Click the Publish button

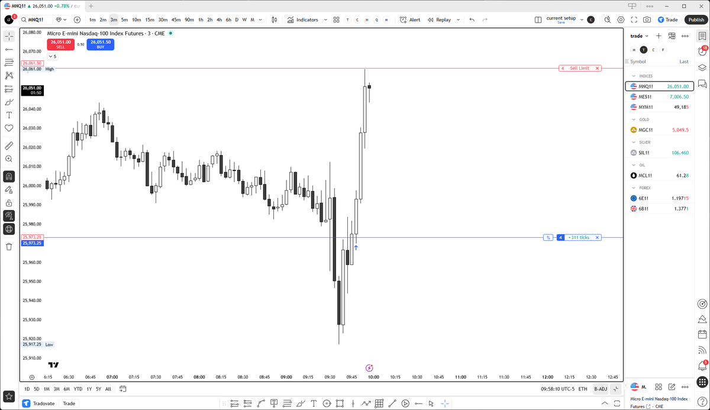click(x=696, y=20)
